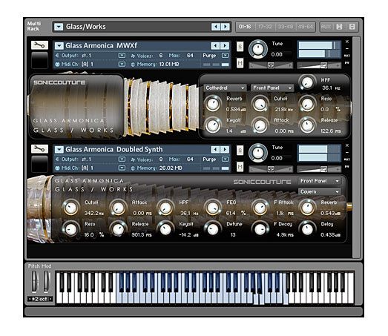This screenshot has height=336, width=388.
Task: Click the rack minimize icon next to AUX
Action: pos(339,27)
